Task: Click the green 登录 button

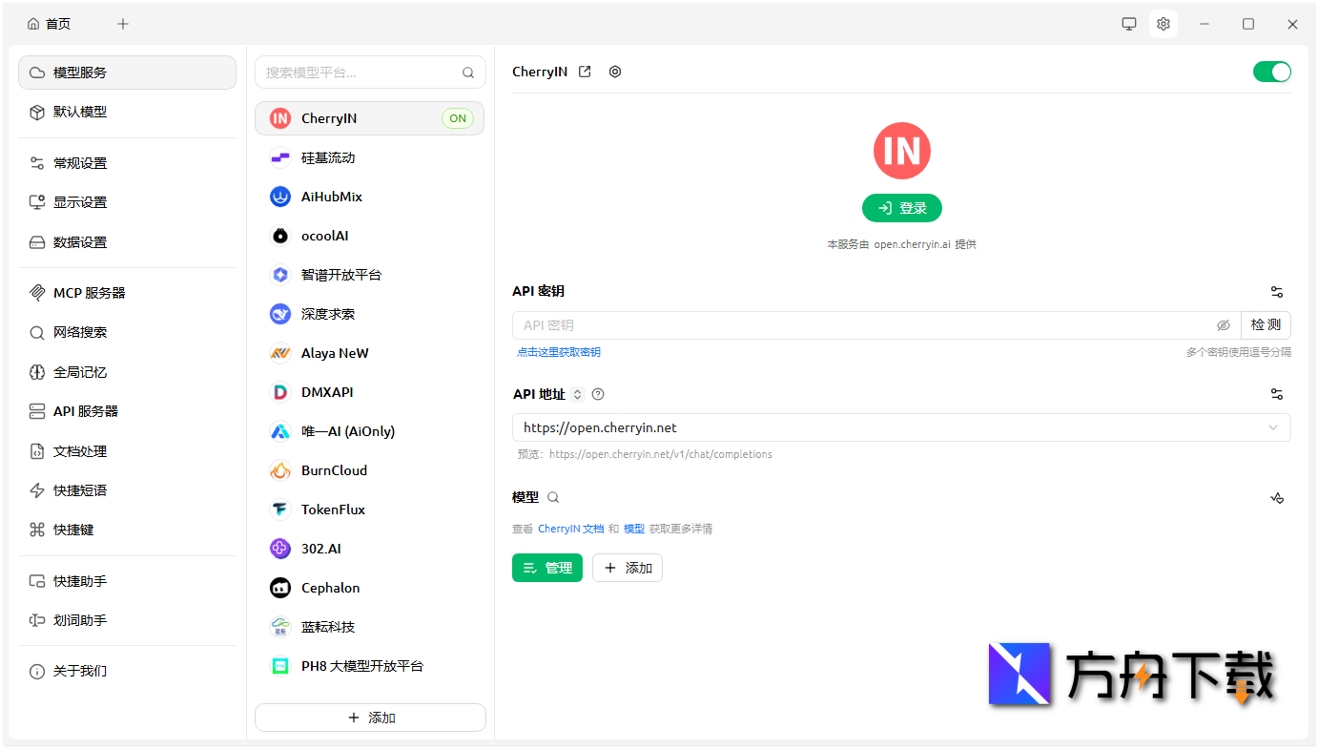Action: (901, 208)
